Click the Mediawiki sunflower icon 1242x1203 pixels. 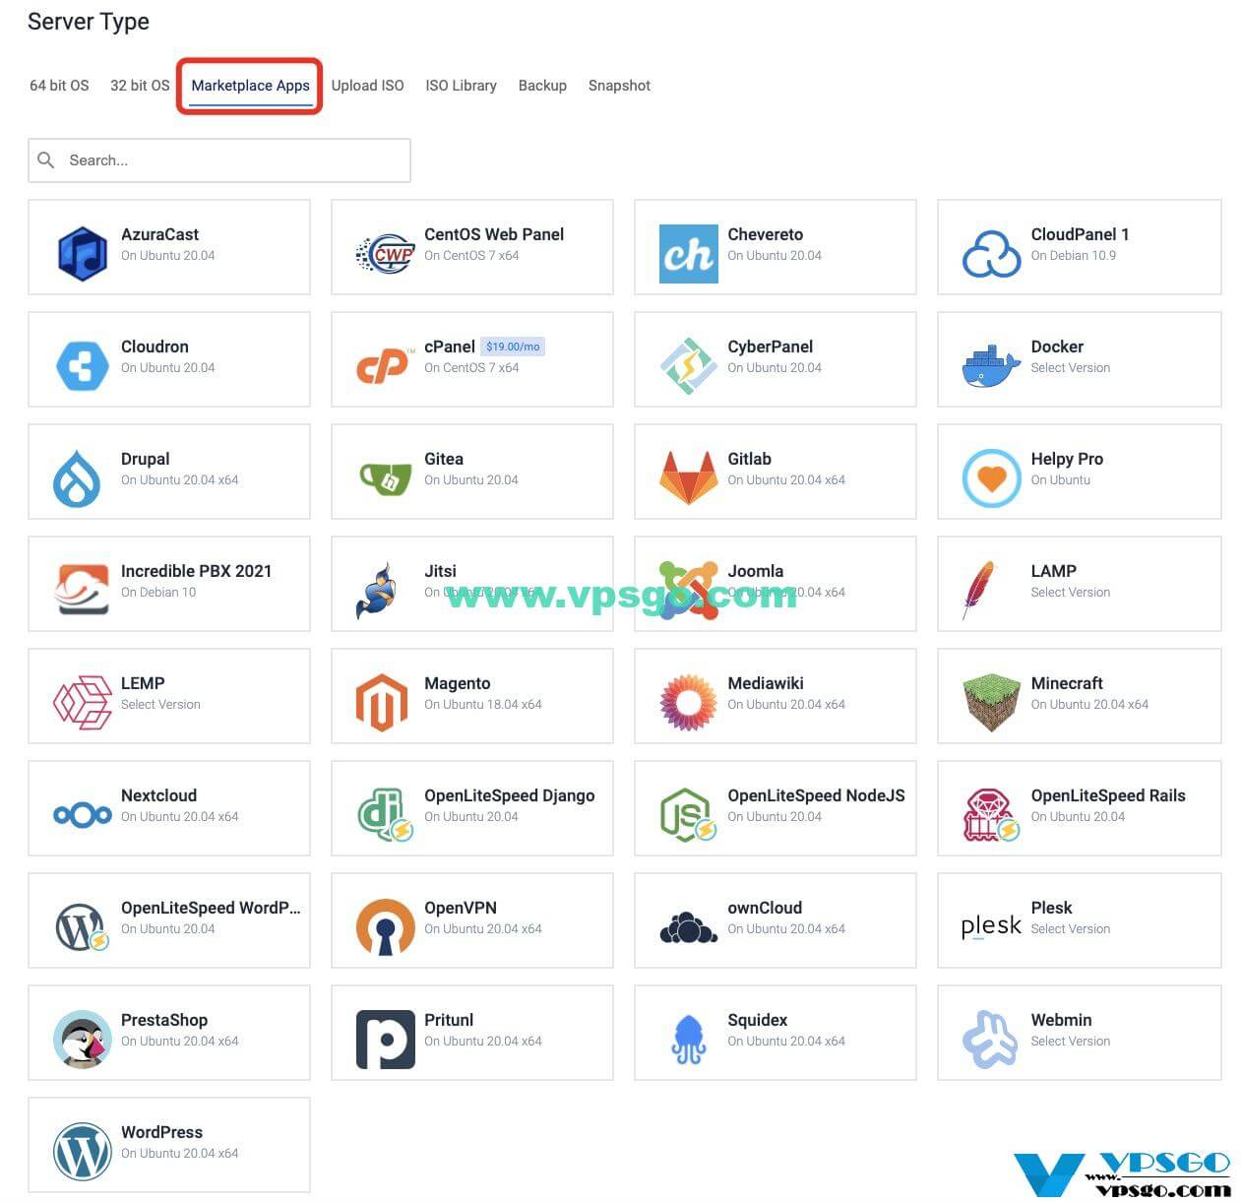click(x=689, y=703)
